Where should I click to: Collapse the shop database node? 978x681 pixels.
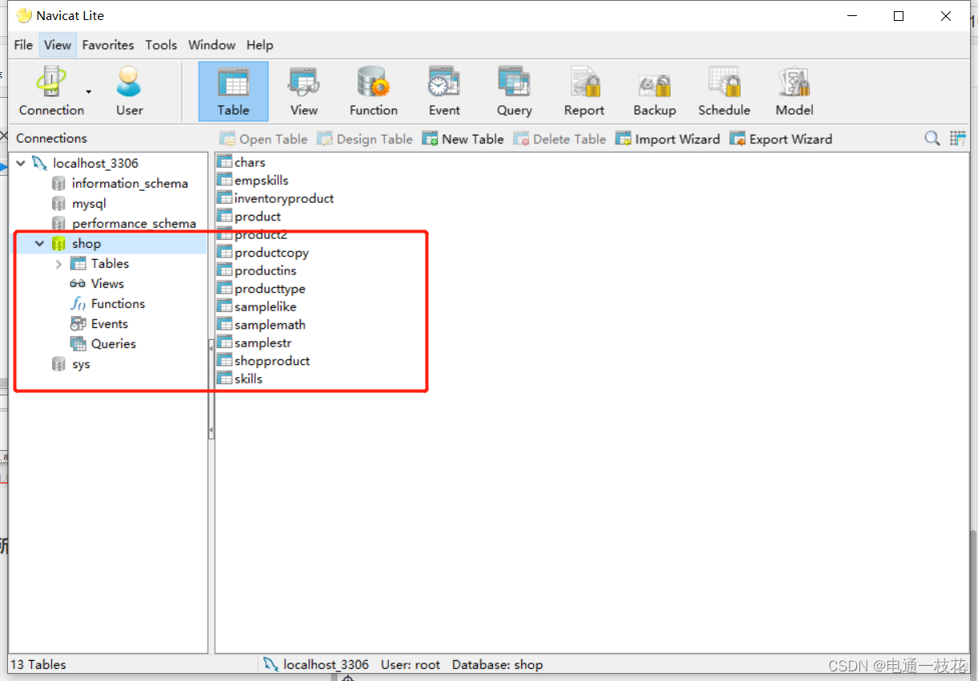point(39,243)
